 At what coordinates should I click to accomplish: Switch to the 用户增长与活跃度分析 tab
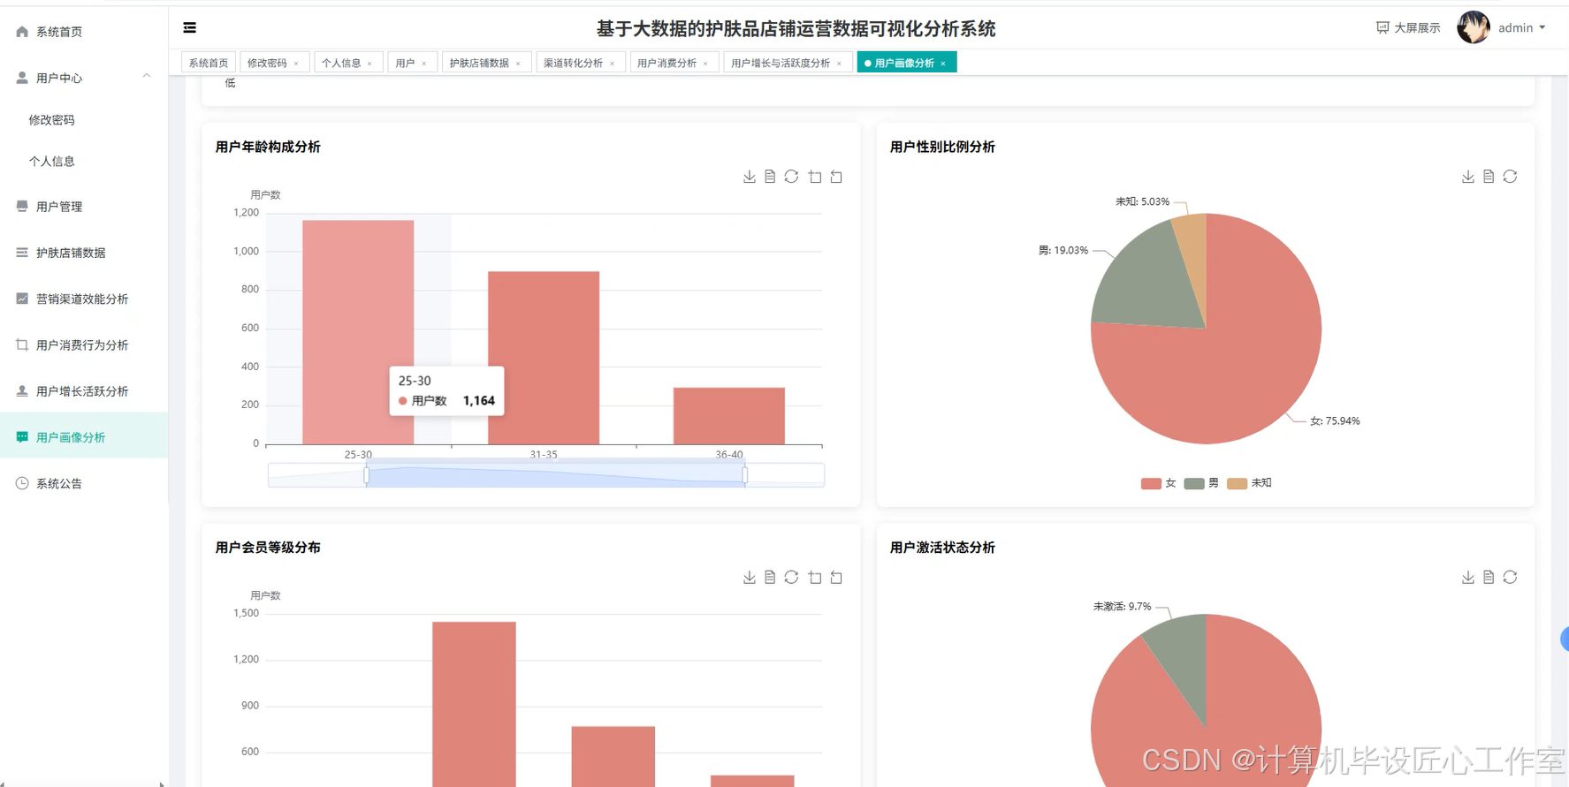coord(781,63)
